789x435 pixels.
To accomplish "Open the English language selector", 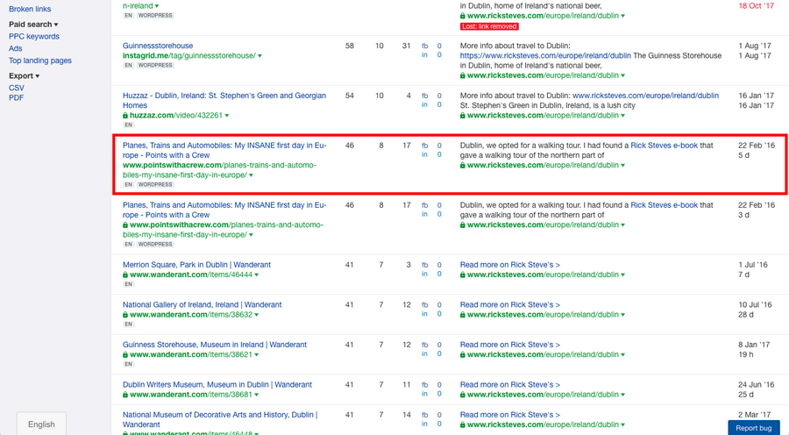I will (x=41, y=424).
